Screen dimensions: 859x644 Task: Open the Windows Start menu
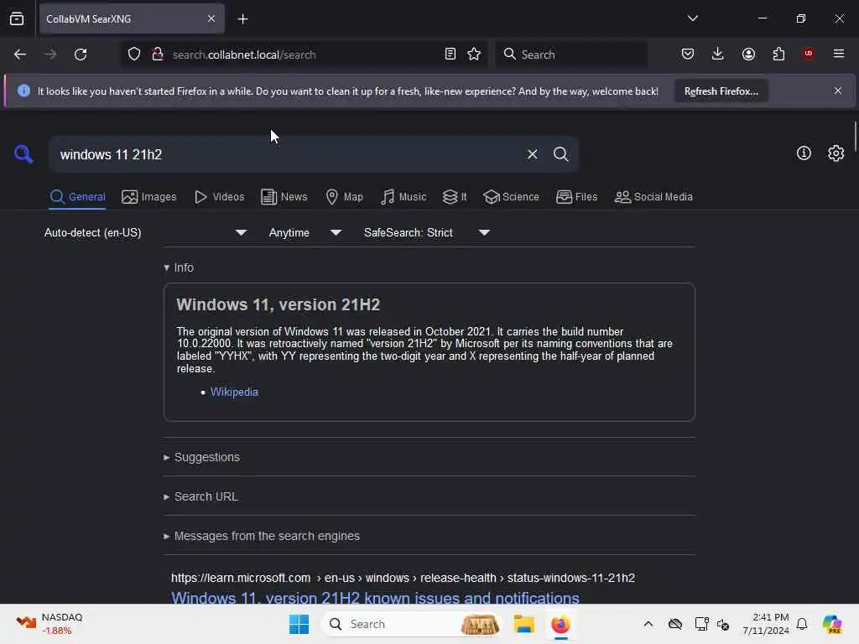[299, 624]
